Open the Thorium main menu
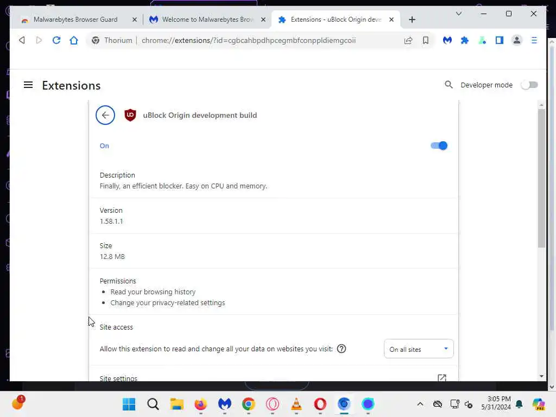This screenshot has width=556, height=417. click(534, 40)
